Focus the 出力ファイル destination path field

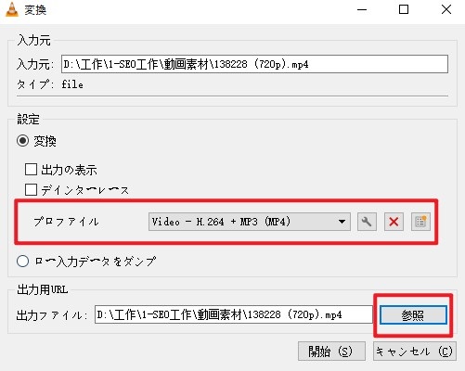(234, 314)
